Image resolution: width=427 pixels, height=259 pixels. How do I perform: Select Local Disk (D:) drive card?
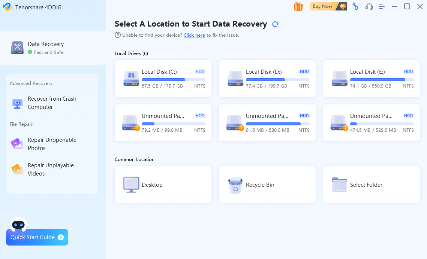267,79
